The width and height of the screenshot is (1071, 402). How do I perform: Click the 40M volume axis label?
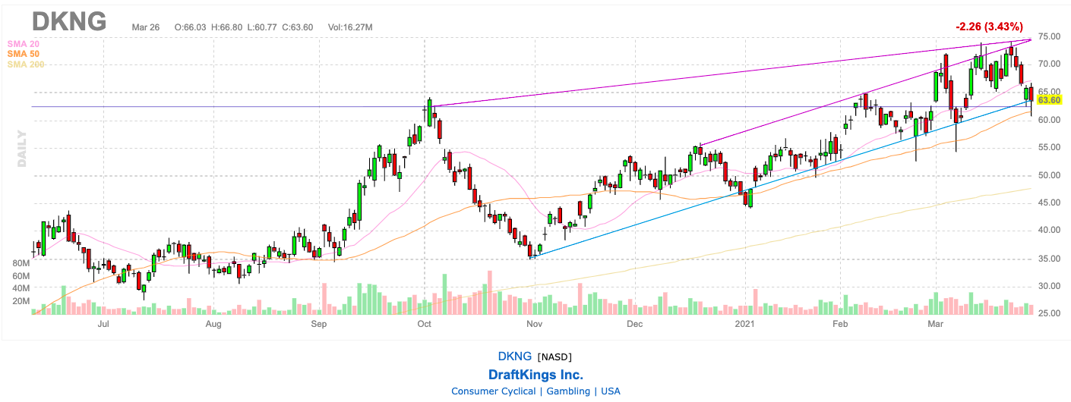coord(21,288)
